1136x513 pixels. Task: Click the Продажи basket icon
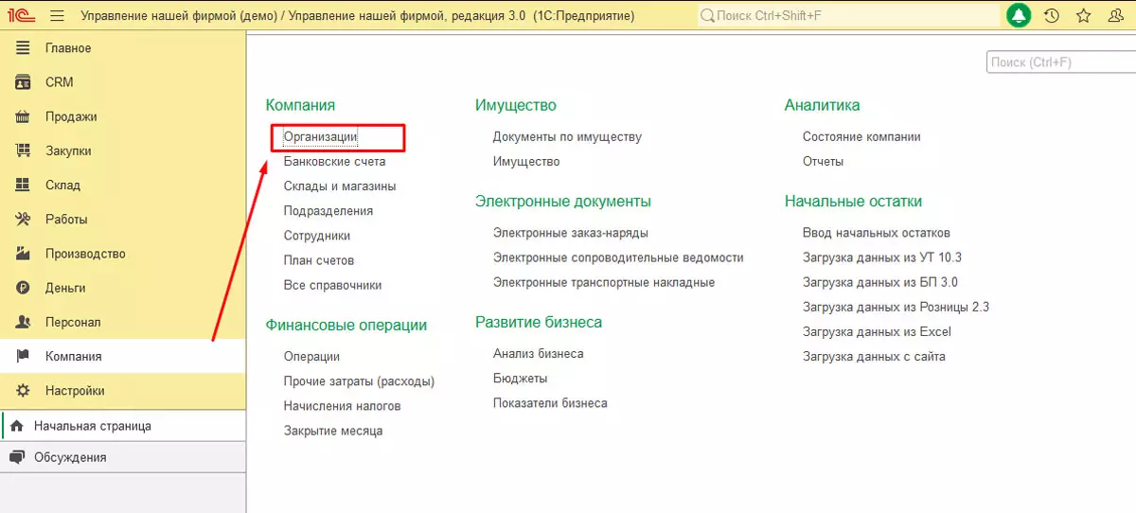[24, 116]
